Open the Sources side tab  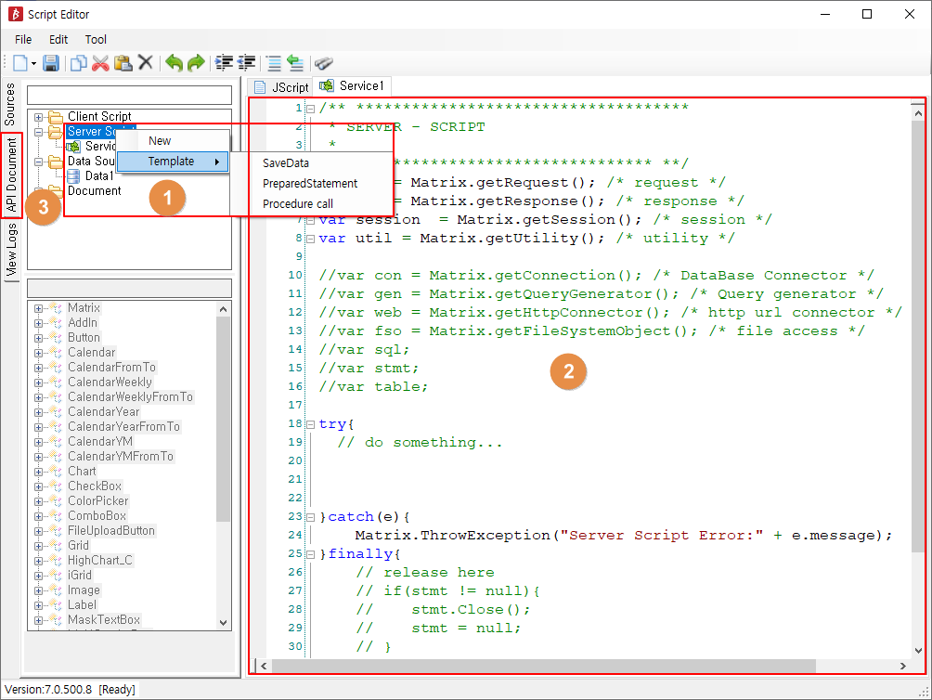[10, 104]
